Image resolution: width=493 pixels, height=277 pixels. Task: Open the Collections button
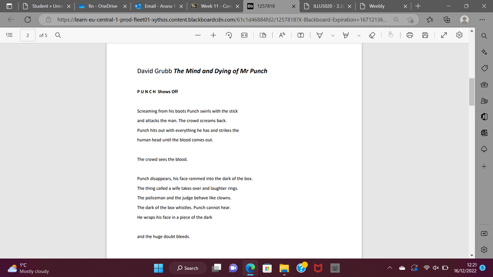(447, 20)
